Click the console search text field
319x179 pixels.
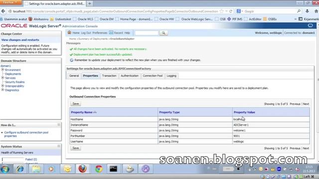click(x=147, y=33)
